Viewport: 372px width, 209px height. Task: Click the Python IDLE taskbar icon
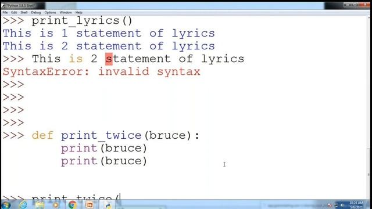tap(108, 205)
